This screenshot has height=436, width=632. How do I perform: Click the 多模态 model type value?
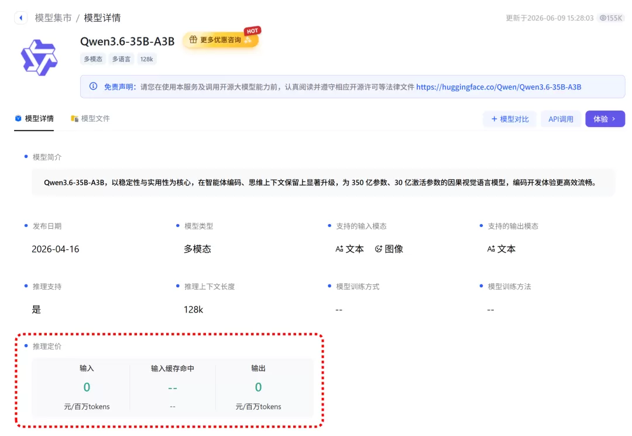pos(198,249)
